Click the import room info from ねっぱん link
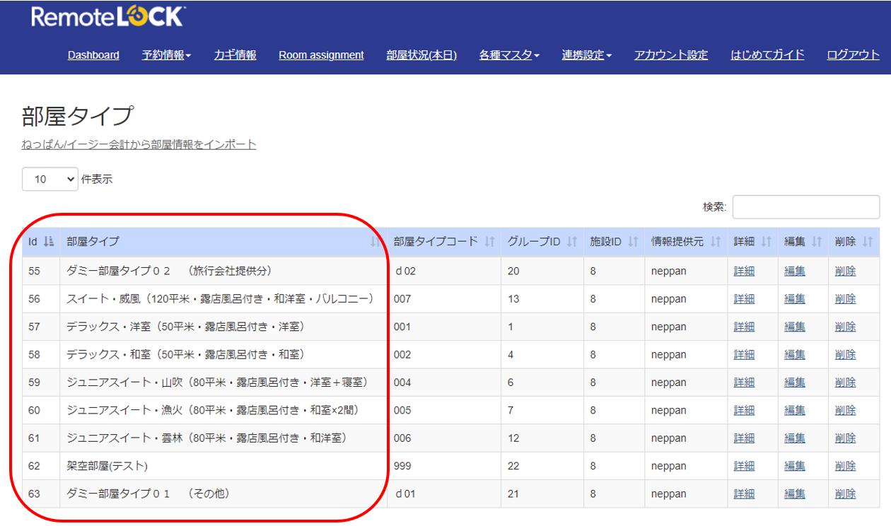This screenshot has width=891, height=526. click(139, 144)
